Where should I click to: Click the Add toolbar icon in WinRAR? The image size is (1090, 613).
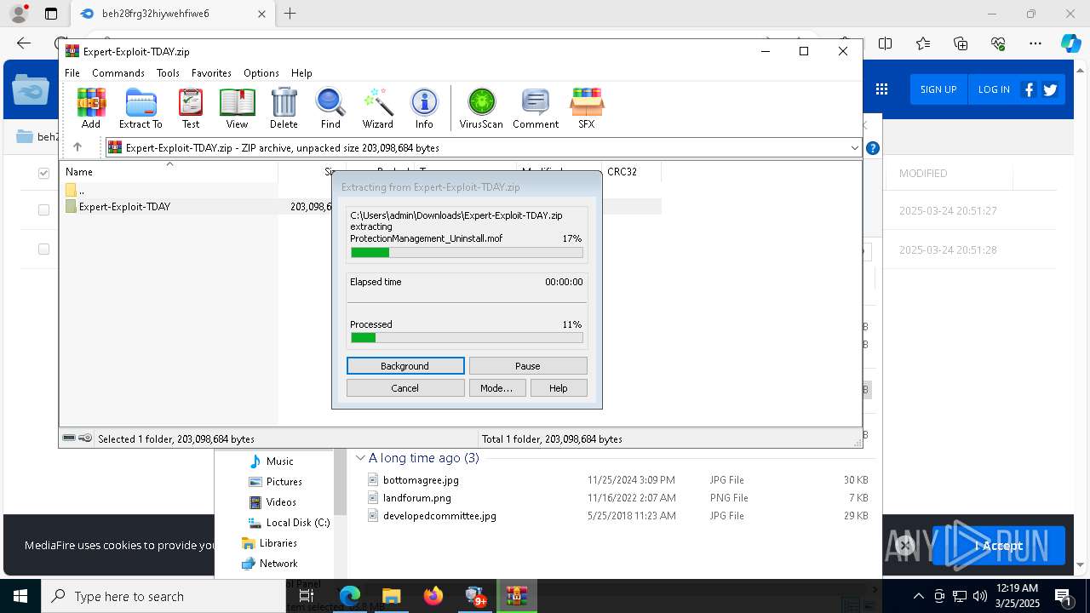(91, 108)
